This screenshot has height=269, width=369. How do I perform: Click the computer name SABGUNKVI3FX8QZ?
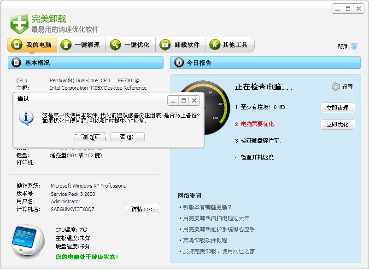(x=72, y=209)
